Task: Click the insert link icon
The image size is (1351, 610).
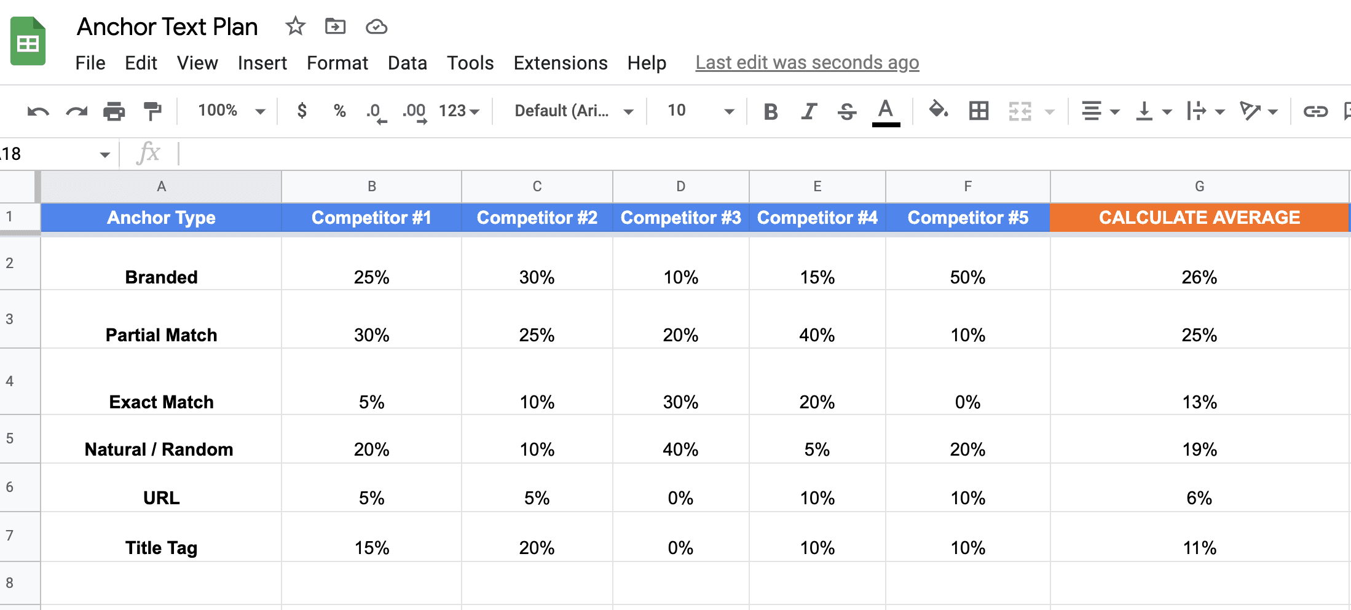Action: pos(1315,111)
